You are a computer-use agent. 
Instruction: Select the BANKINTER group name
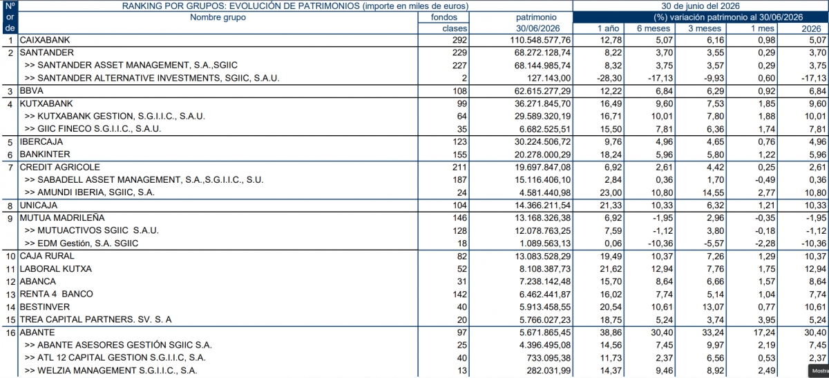point(46,154)
